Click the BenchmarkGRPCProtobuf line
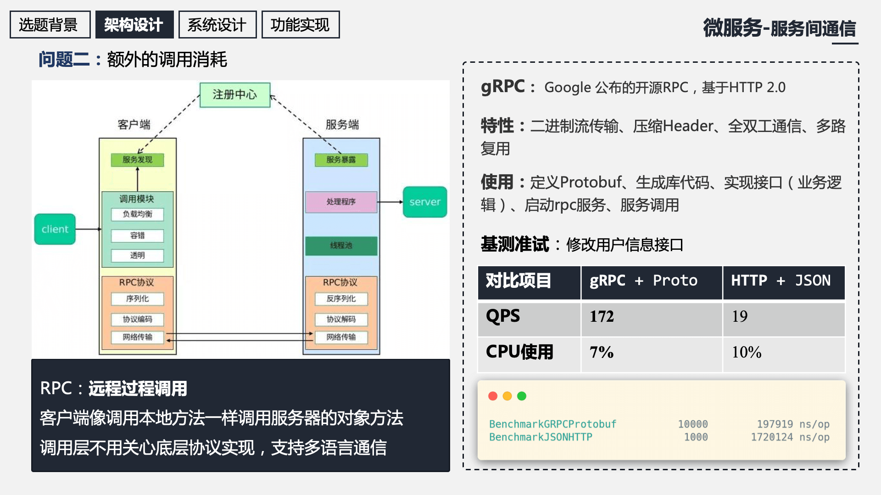 click(x=552, y=424)
